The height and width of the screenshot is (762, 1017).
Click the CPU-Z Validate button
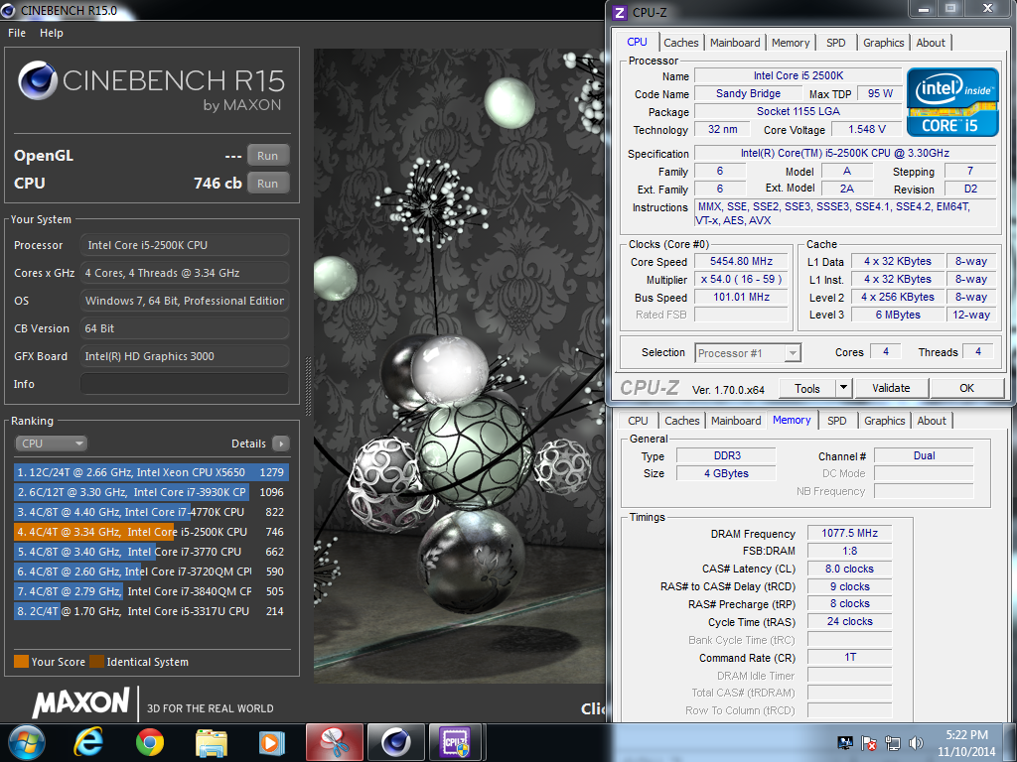(x=891, y=388)
